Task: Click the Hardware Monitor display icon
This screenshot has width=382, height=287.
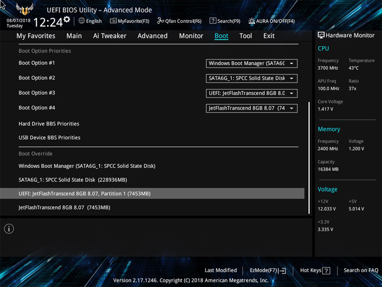Action: point(321,36)
